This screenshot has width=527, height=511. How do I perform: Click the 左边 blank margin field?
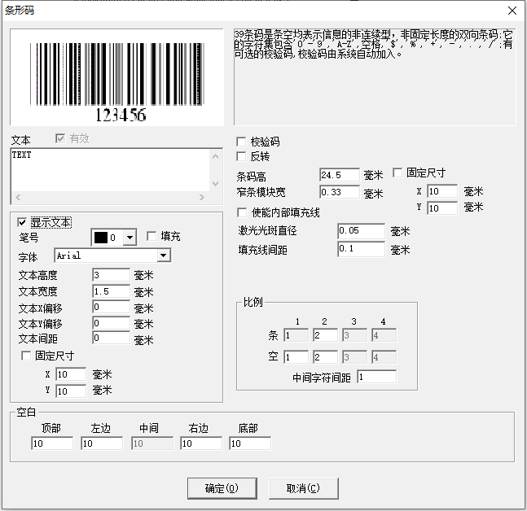pyautogui.click(x=102, y=443)
